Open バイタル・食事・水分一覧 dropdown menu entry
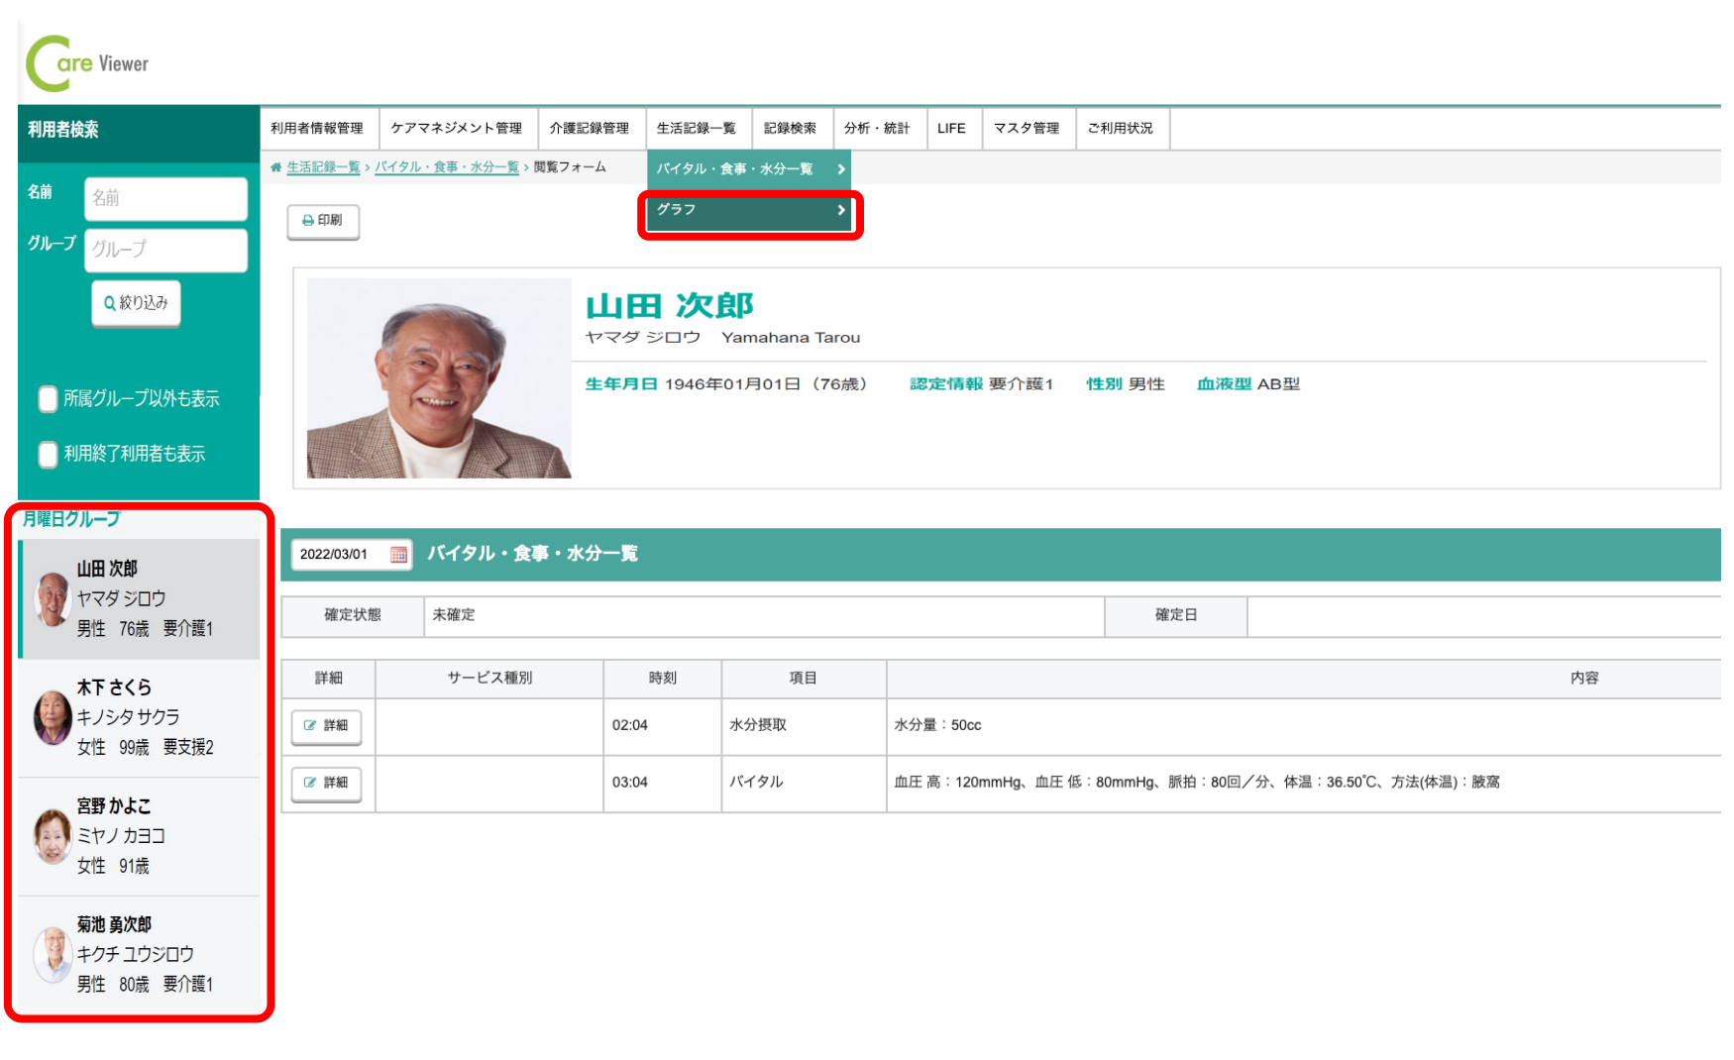The width and height of the screenshot is (1734, 1060). pos(749,169)
